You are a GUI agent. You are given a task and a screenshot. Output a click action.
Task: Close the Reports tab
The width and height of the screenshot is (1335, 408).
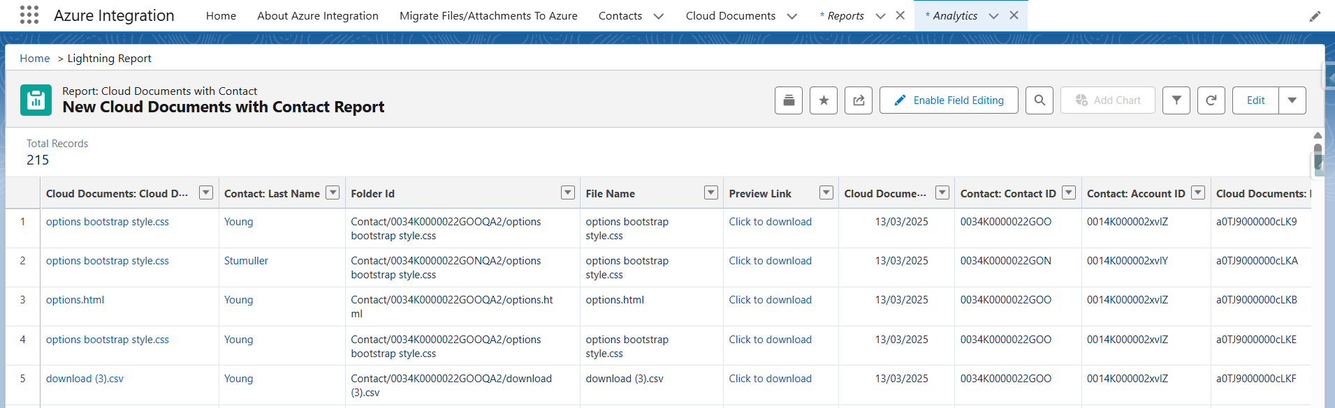click(900, 15)
